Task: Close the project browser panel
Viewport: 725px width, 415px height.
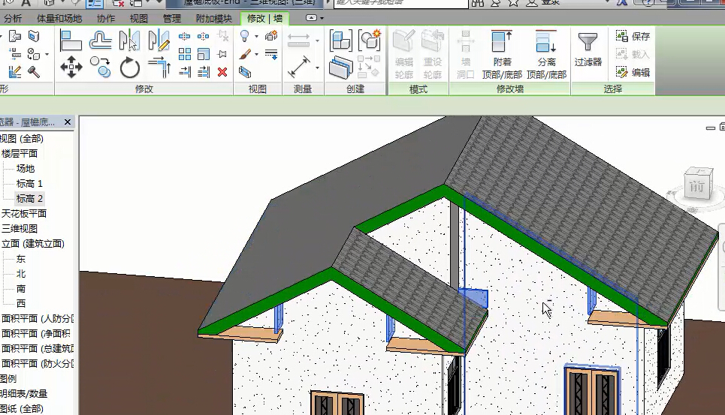Action: [67, 122]
